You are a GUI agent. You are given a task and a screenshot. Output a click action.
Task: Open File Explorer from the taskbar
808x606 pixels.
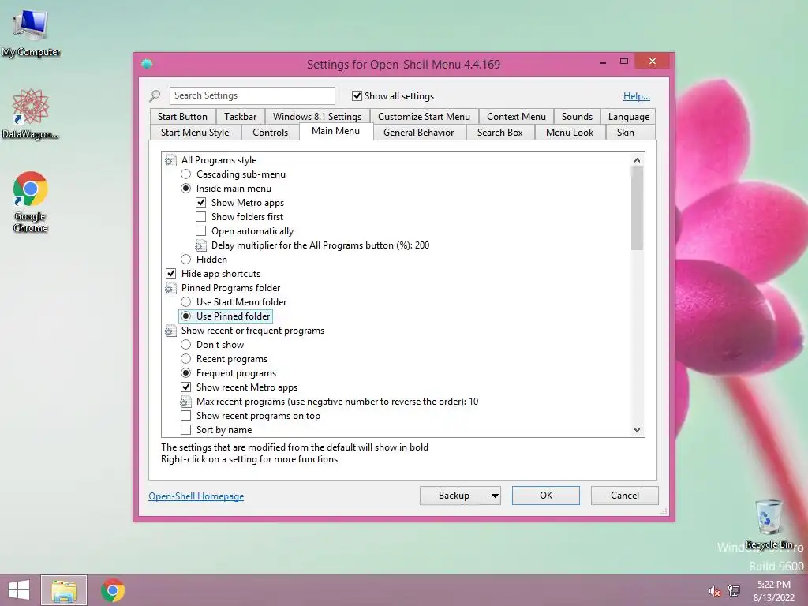(x=64, y=590)
